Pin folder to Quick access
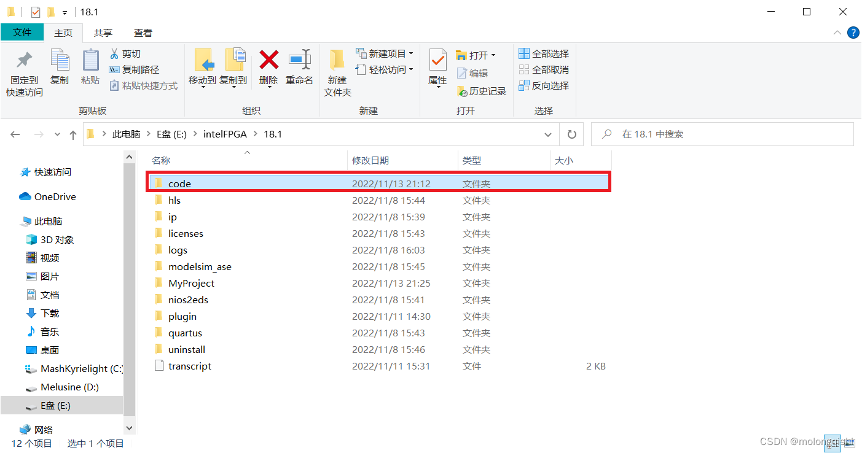Image resolution: width=862 pixels, height=453 pixels. [x=25, y=74]
